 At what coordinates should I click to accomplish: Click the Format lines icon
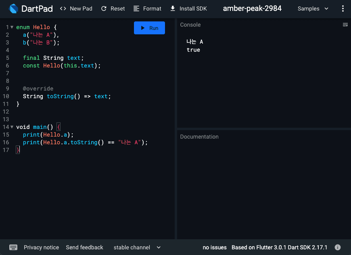(x=136, y=8)
